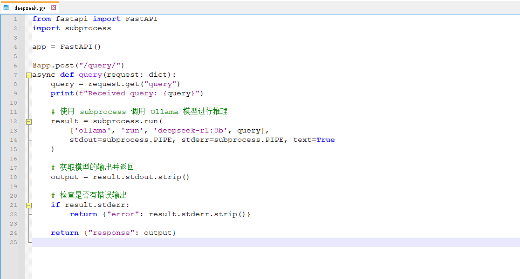The height and width of the screenshot is (279, 520).
Task: Click the 'import subprocess' line
Action: pyautogui.click(x=72, y=28)
